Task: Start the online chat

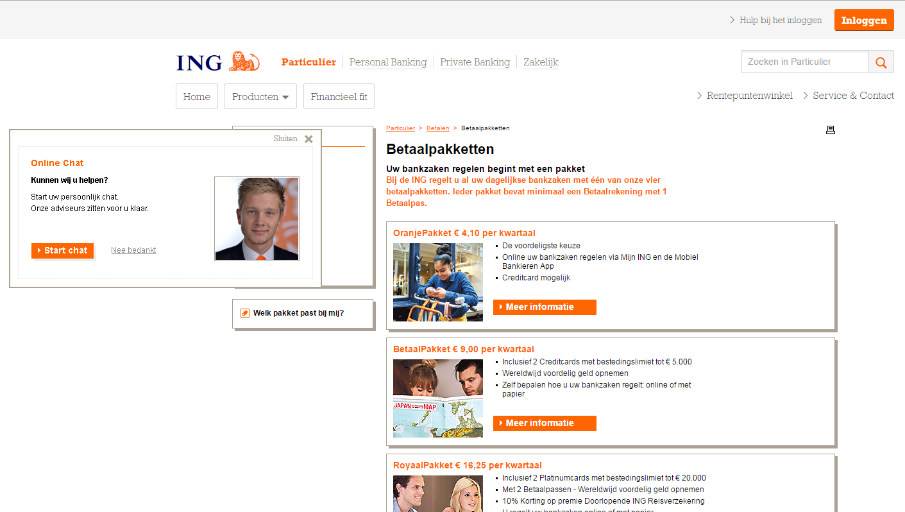Action: point(63,251)
